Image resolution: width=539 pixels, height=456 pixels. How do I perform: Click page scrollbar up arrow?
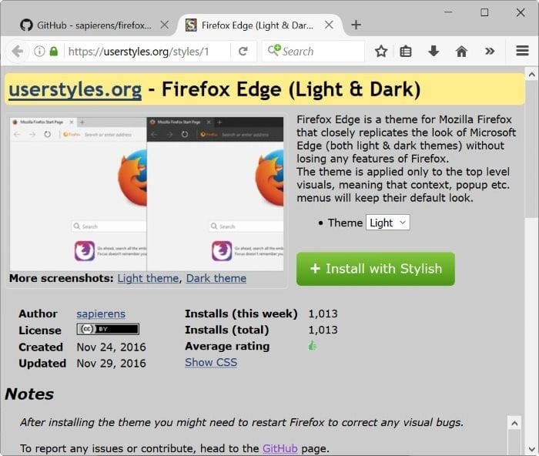pos(531,74)
